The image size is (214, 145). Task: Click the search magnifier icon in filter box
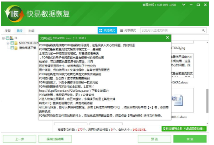click(x=203, y=30)
